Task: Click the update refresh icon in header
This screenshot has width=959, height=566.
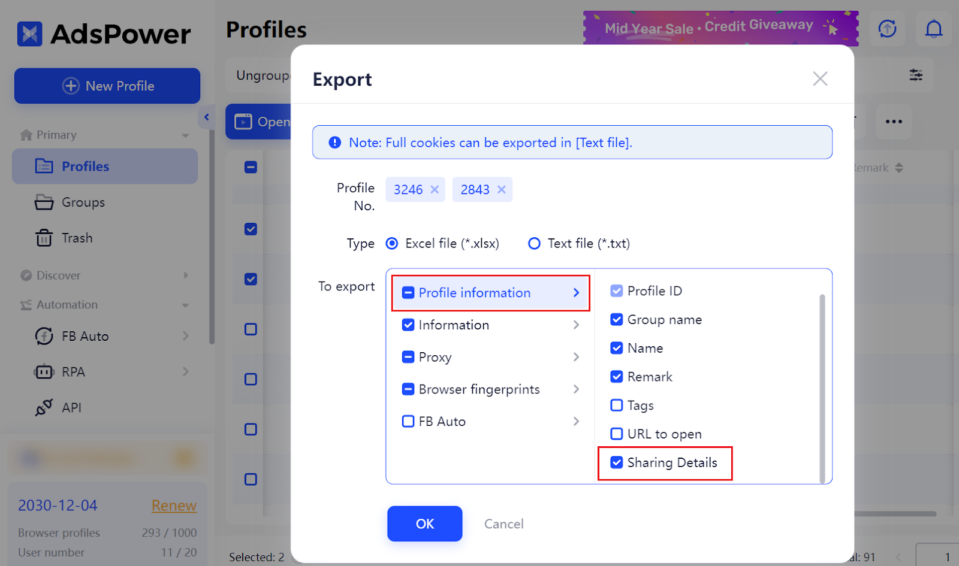Action: [x=887, y=28]
